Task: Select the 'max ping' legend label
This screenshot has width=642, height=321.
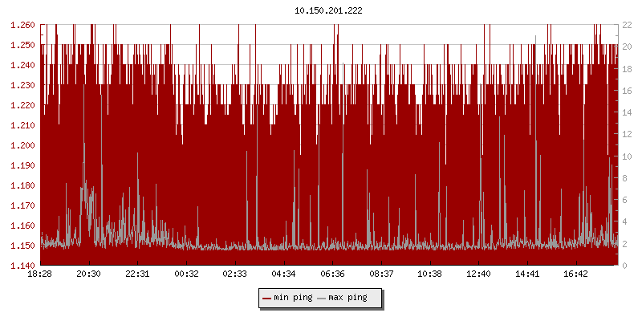Action: click(x=348, y=298)
